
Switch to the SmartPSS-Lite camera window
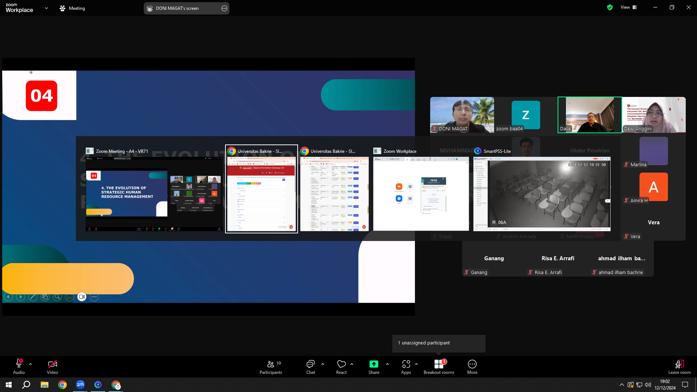tap(542, 189)
